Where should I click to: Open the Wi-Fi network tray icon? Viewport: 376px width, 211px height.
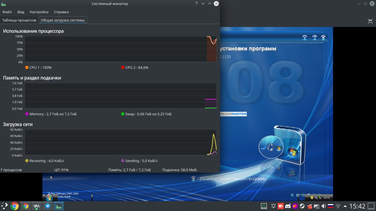point(338,206)
